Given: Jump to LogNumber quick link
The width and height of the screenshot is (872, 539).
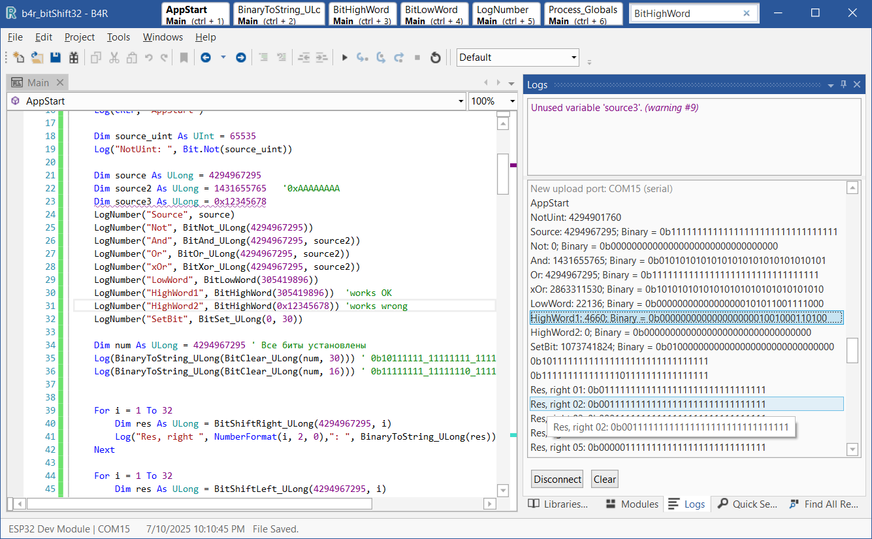Looking at the screenshot, I should (506, 14).
